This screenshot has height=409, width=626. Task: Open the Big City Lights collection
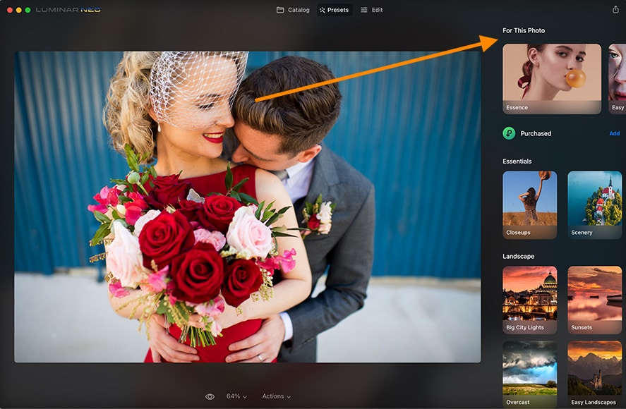click(x=530, y=300)
